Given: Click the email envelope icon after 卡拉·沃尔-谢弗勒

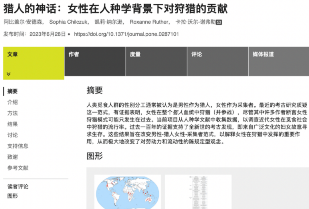Looking at the screenshot, I should (x=219, y=22).
